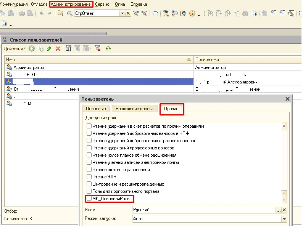Open the СтрОтвет search combo box arrow
This screenshot has height=226, width=303.
pos(122,13)
